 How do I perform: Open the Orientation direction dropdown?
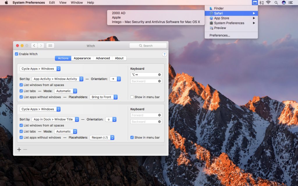coord(115,79)
